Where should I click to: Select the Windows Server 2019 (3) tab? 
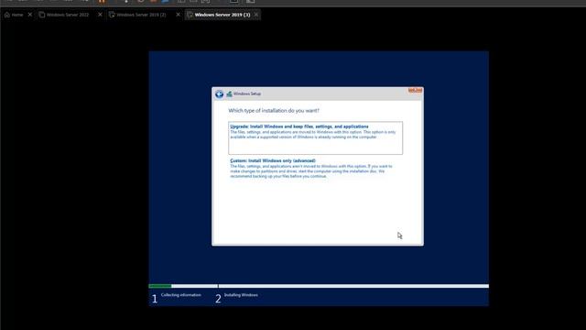(222, 15)
